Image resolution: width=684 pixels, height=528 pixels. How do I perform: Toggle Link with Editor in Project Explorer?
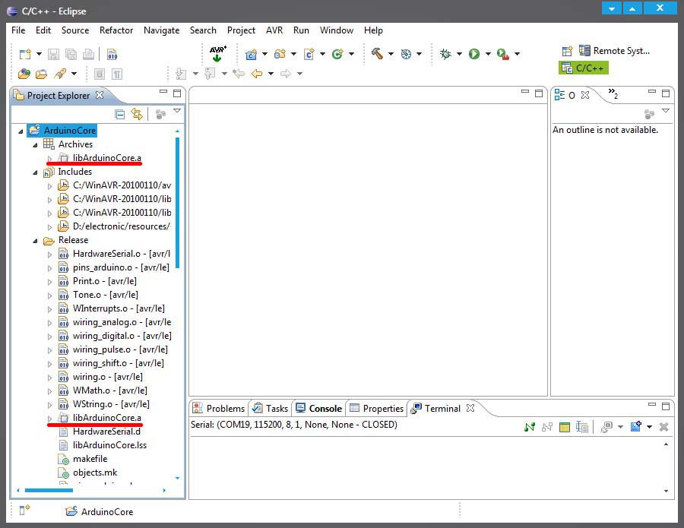pos(137,114)
